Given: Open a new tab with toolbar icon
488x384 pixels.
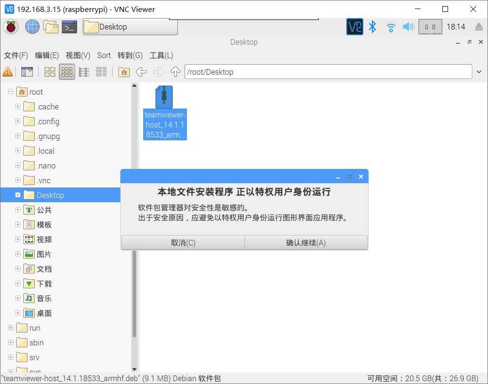Looking at the screenshot, I should pyautogui.click(x=27, y=72).
